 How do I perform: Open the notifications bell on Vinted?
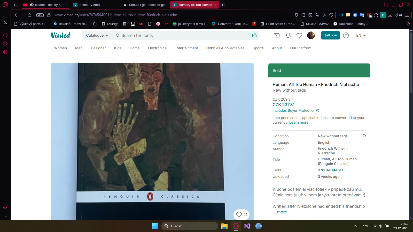pos(288,35)
